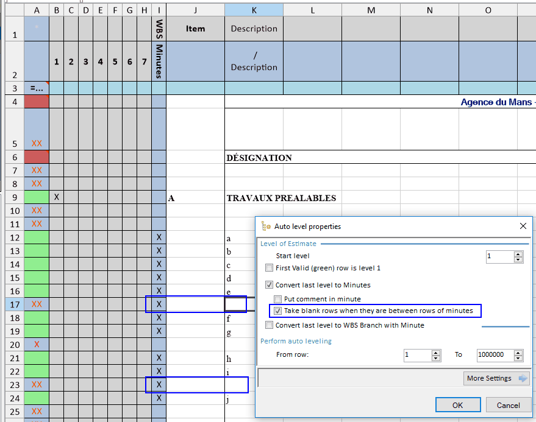Enable 'First Valid (green) row is level 1'
Viewport: 536px width, 422px height.
click(x=270, y=268)
